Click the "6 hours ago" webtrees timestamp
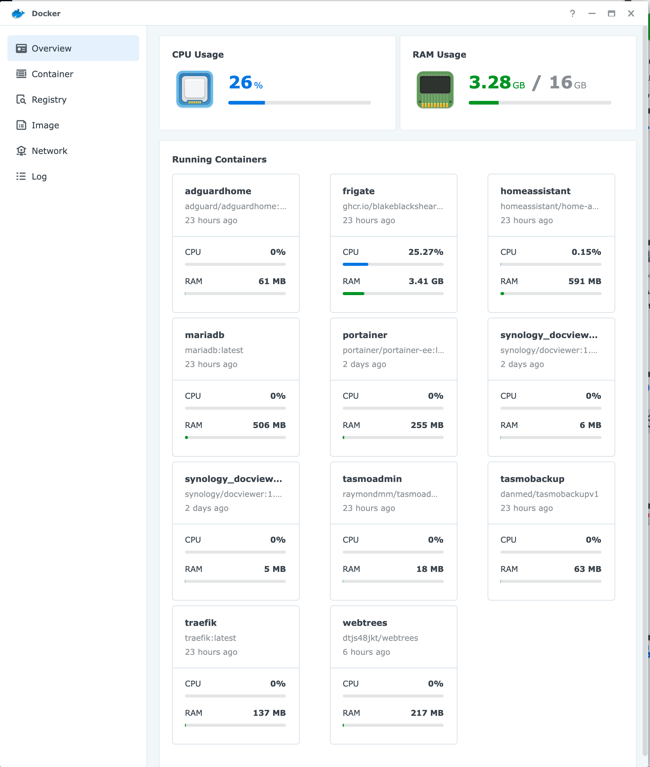Screen dimensions: 650x767 click(x=366, y=652)
